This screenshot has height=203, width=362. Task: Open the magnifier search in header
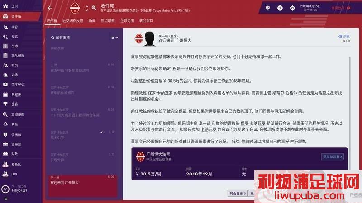[x=94, y=8]
